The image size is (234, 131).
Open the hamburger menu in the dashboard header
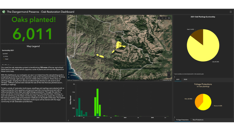230,12
